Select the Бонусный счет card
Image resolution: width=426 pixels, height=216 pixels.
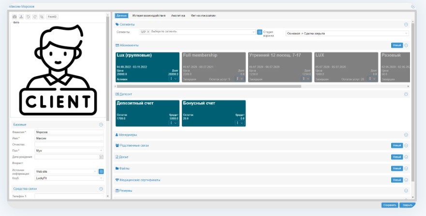(214, 113)
